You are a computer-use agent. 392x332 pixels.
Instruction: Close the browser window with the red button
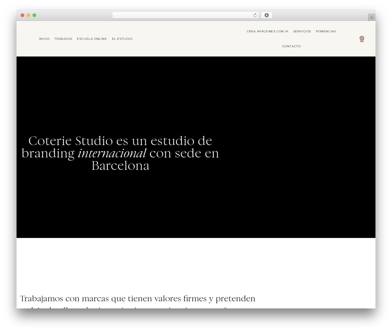click(x=22, y=15)
